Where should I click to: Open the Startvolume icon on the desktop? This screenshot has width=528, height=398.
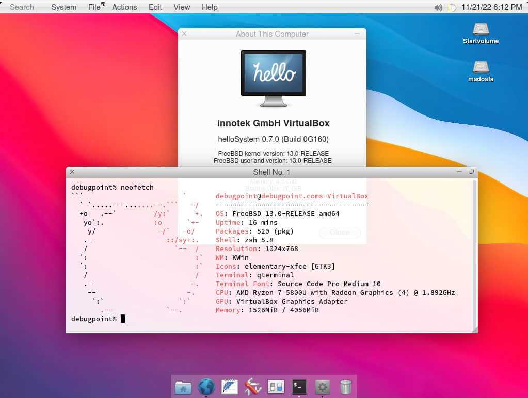pos(481,29)
